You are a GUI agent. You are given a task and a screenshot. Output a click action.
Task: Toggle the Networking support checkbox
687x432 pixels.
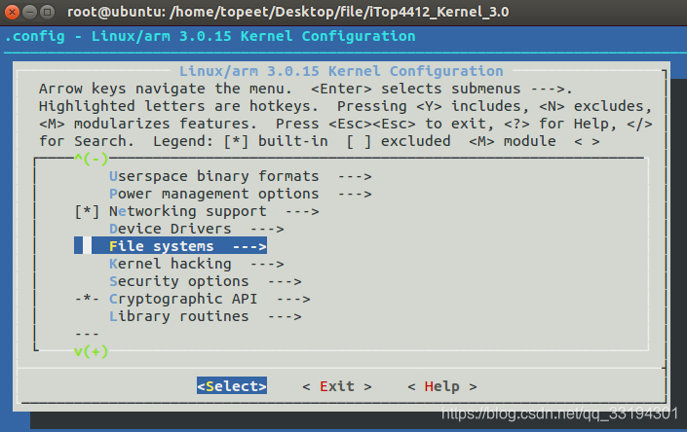[x=87, y=212]
